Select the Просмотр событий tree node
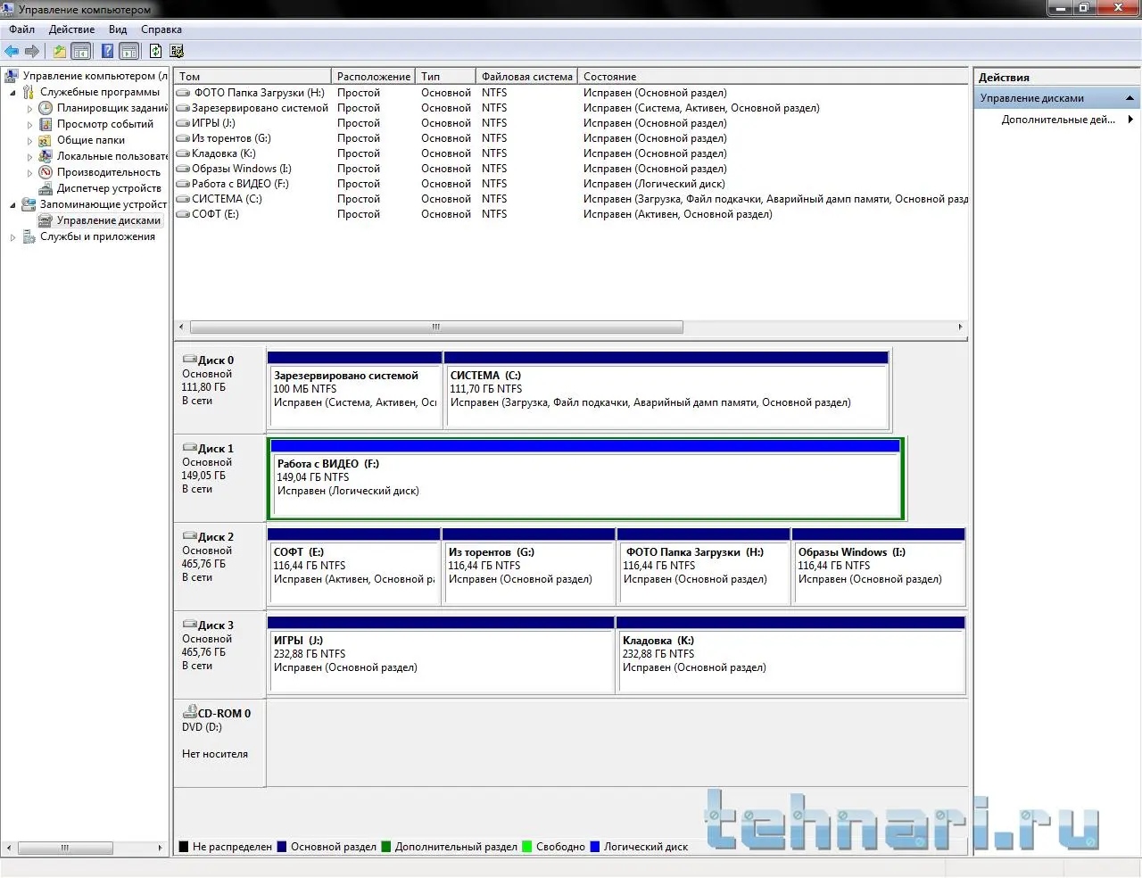 click(x=104, y=124)
